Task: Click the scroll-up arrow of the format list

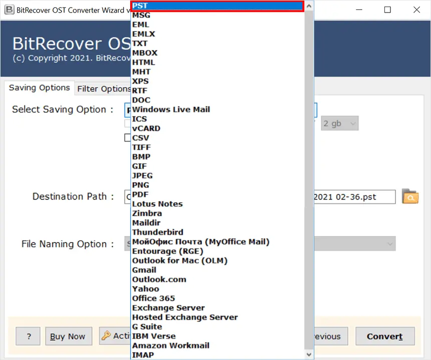Action: 308,5
